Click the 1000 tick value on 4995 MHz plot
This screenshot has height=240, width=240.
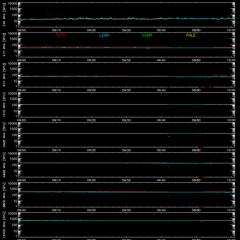(13, 159)
